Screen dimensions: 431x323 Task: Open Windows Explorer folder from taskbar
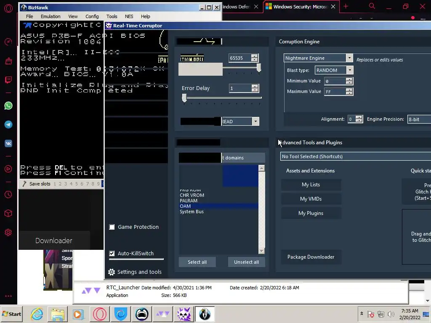pos(57,314)
